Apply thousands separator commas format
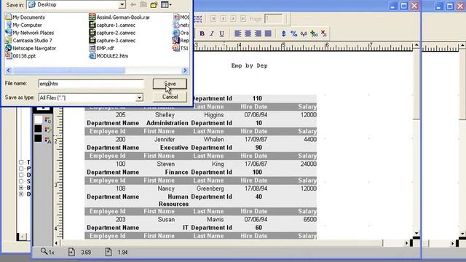This screenshot has height=262, width=466. (x=304, y=33)
